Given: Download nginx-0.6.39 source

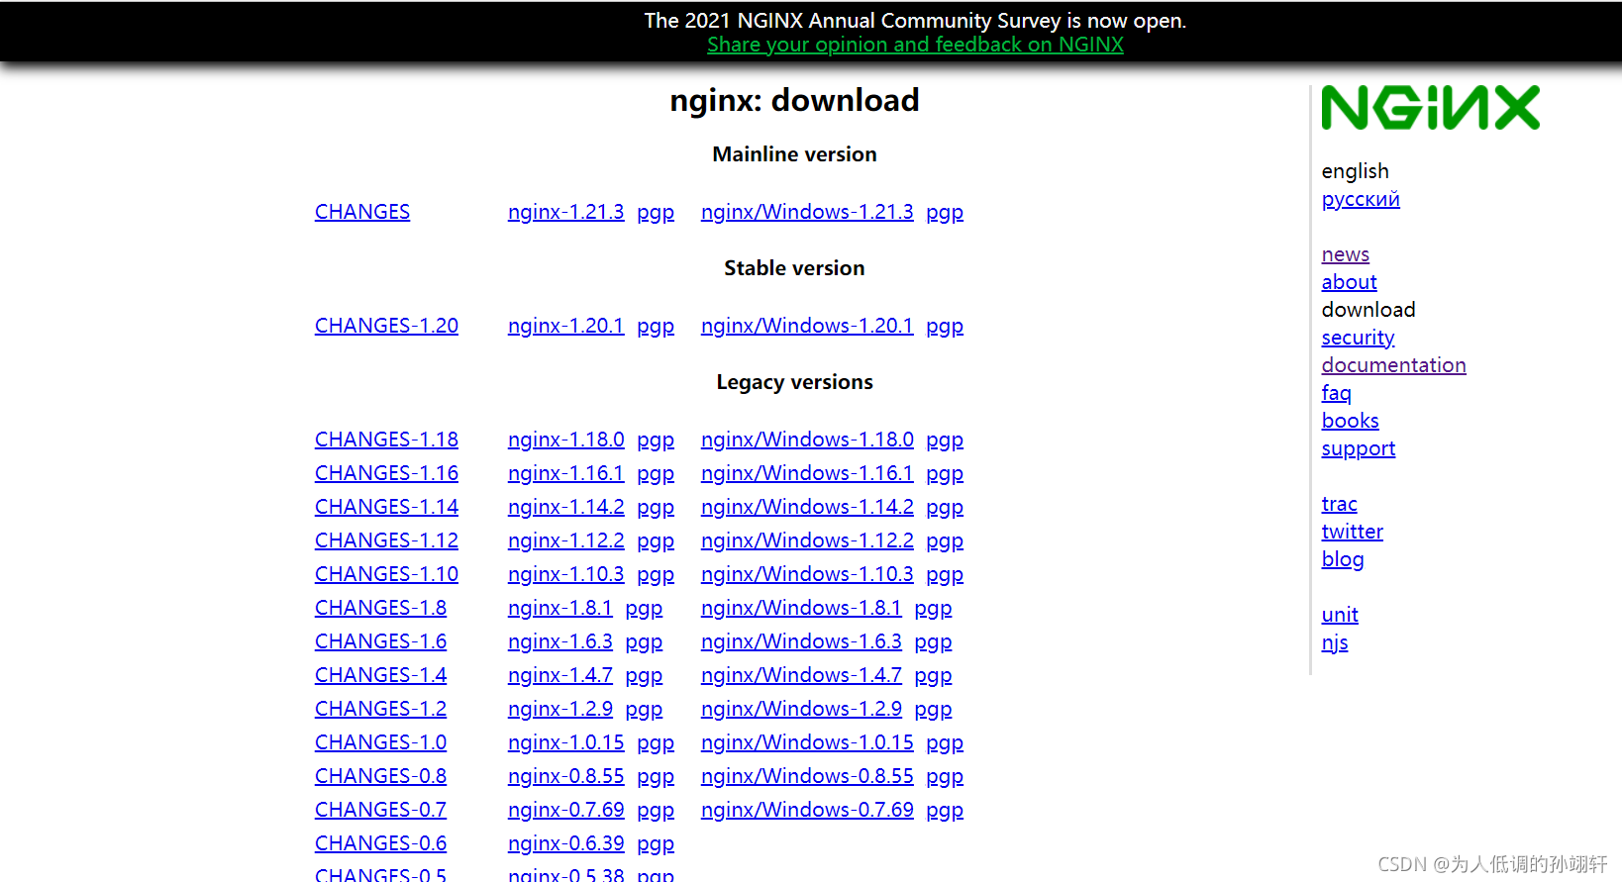Looking at the screenshot, I should pos(566,843).
